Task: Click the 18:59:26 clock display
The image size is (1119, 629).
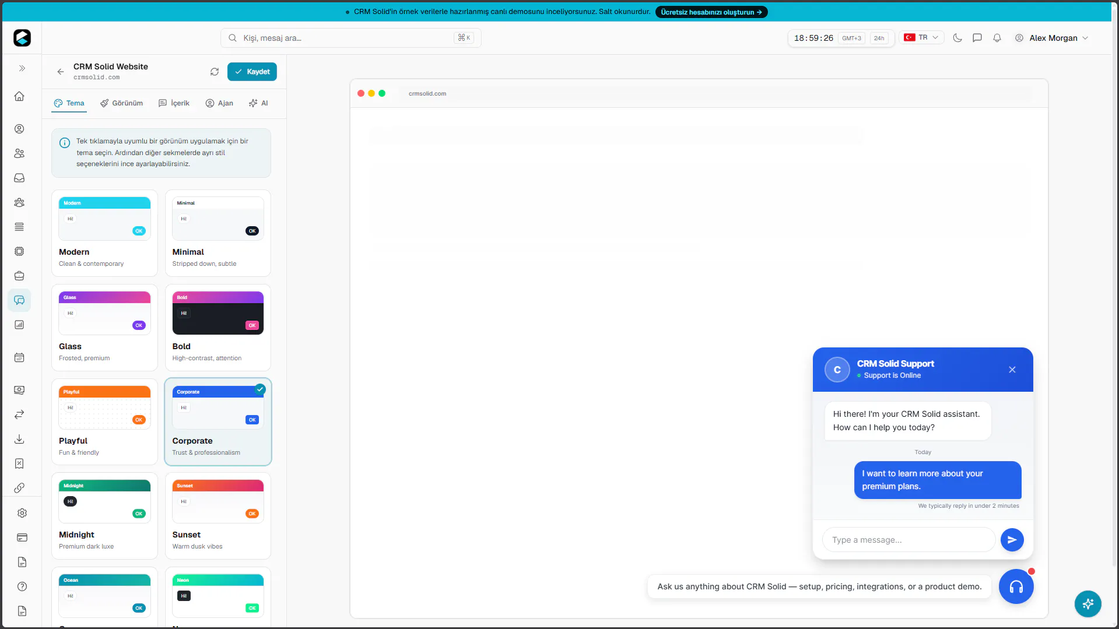Action: click(813, 38)
